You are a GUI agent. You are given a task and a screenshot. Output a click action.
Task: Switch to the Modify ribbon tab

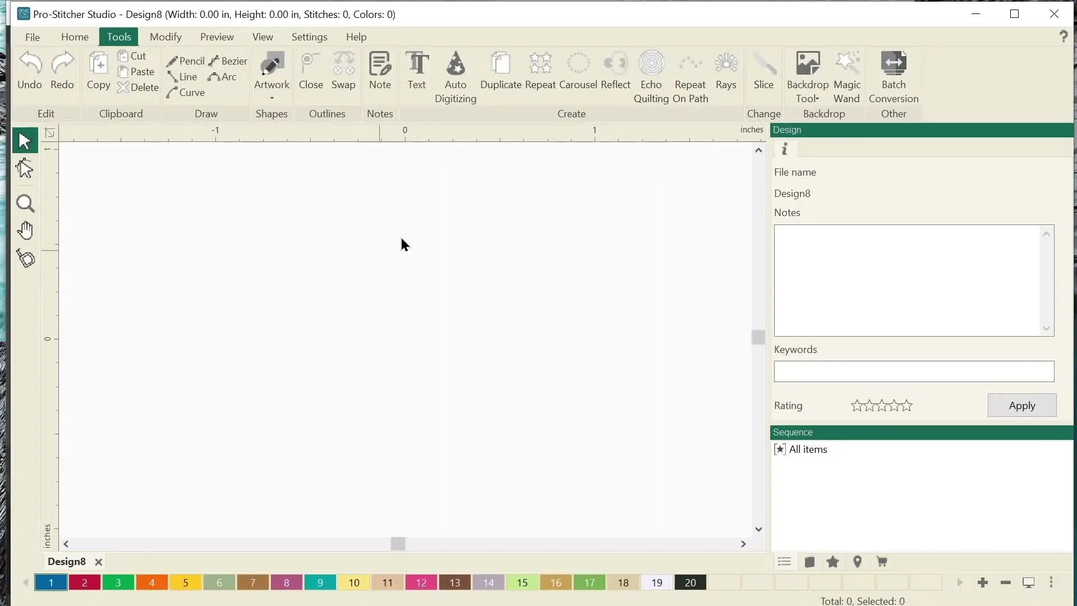[x=165, y=37]
